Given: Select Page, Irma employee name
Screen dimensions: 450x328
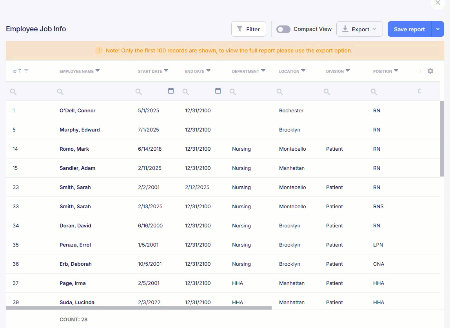Looking at the screenshot, I should 72,283.
